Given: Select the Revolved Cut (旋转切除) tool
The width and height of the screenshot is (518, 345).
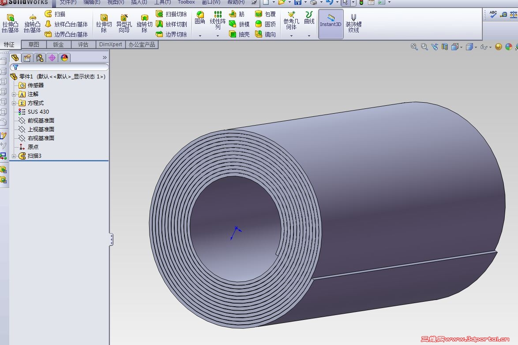Looking at the screenshot, I should pos(144,23).
